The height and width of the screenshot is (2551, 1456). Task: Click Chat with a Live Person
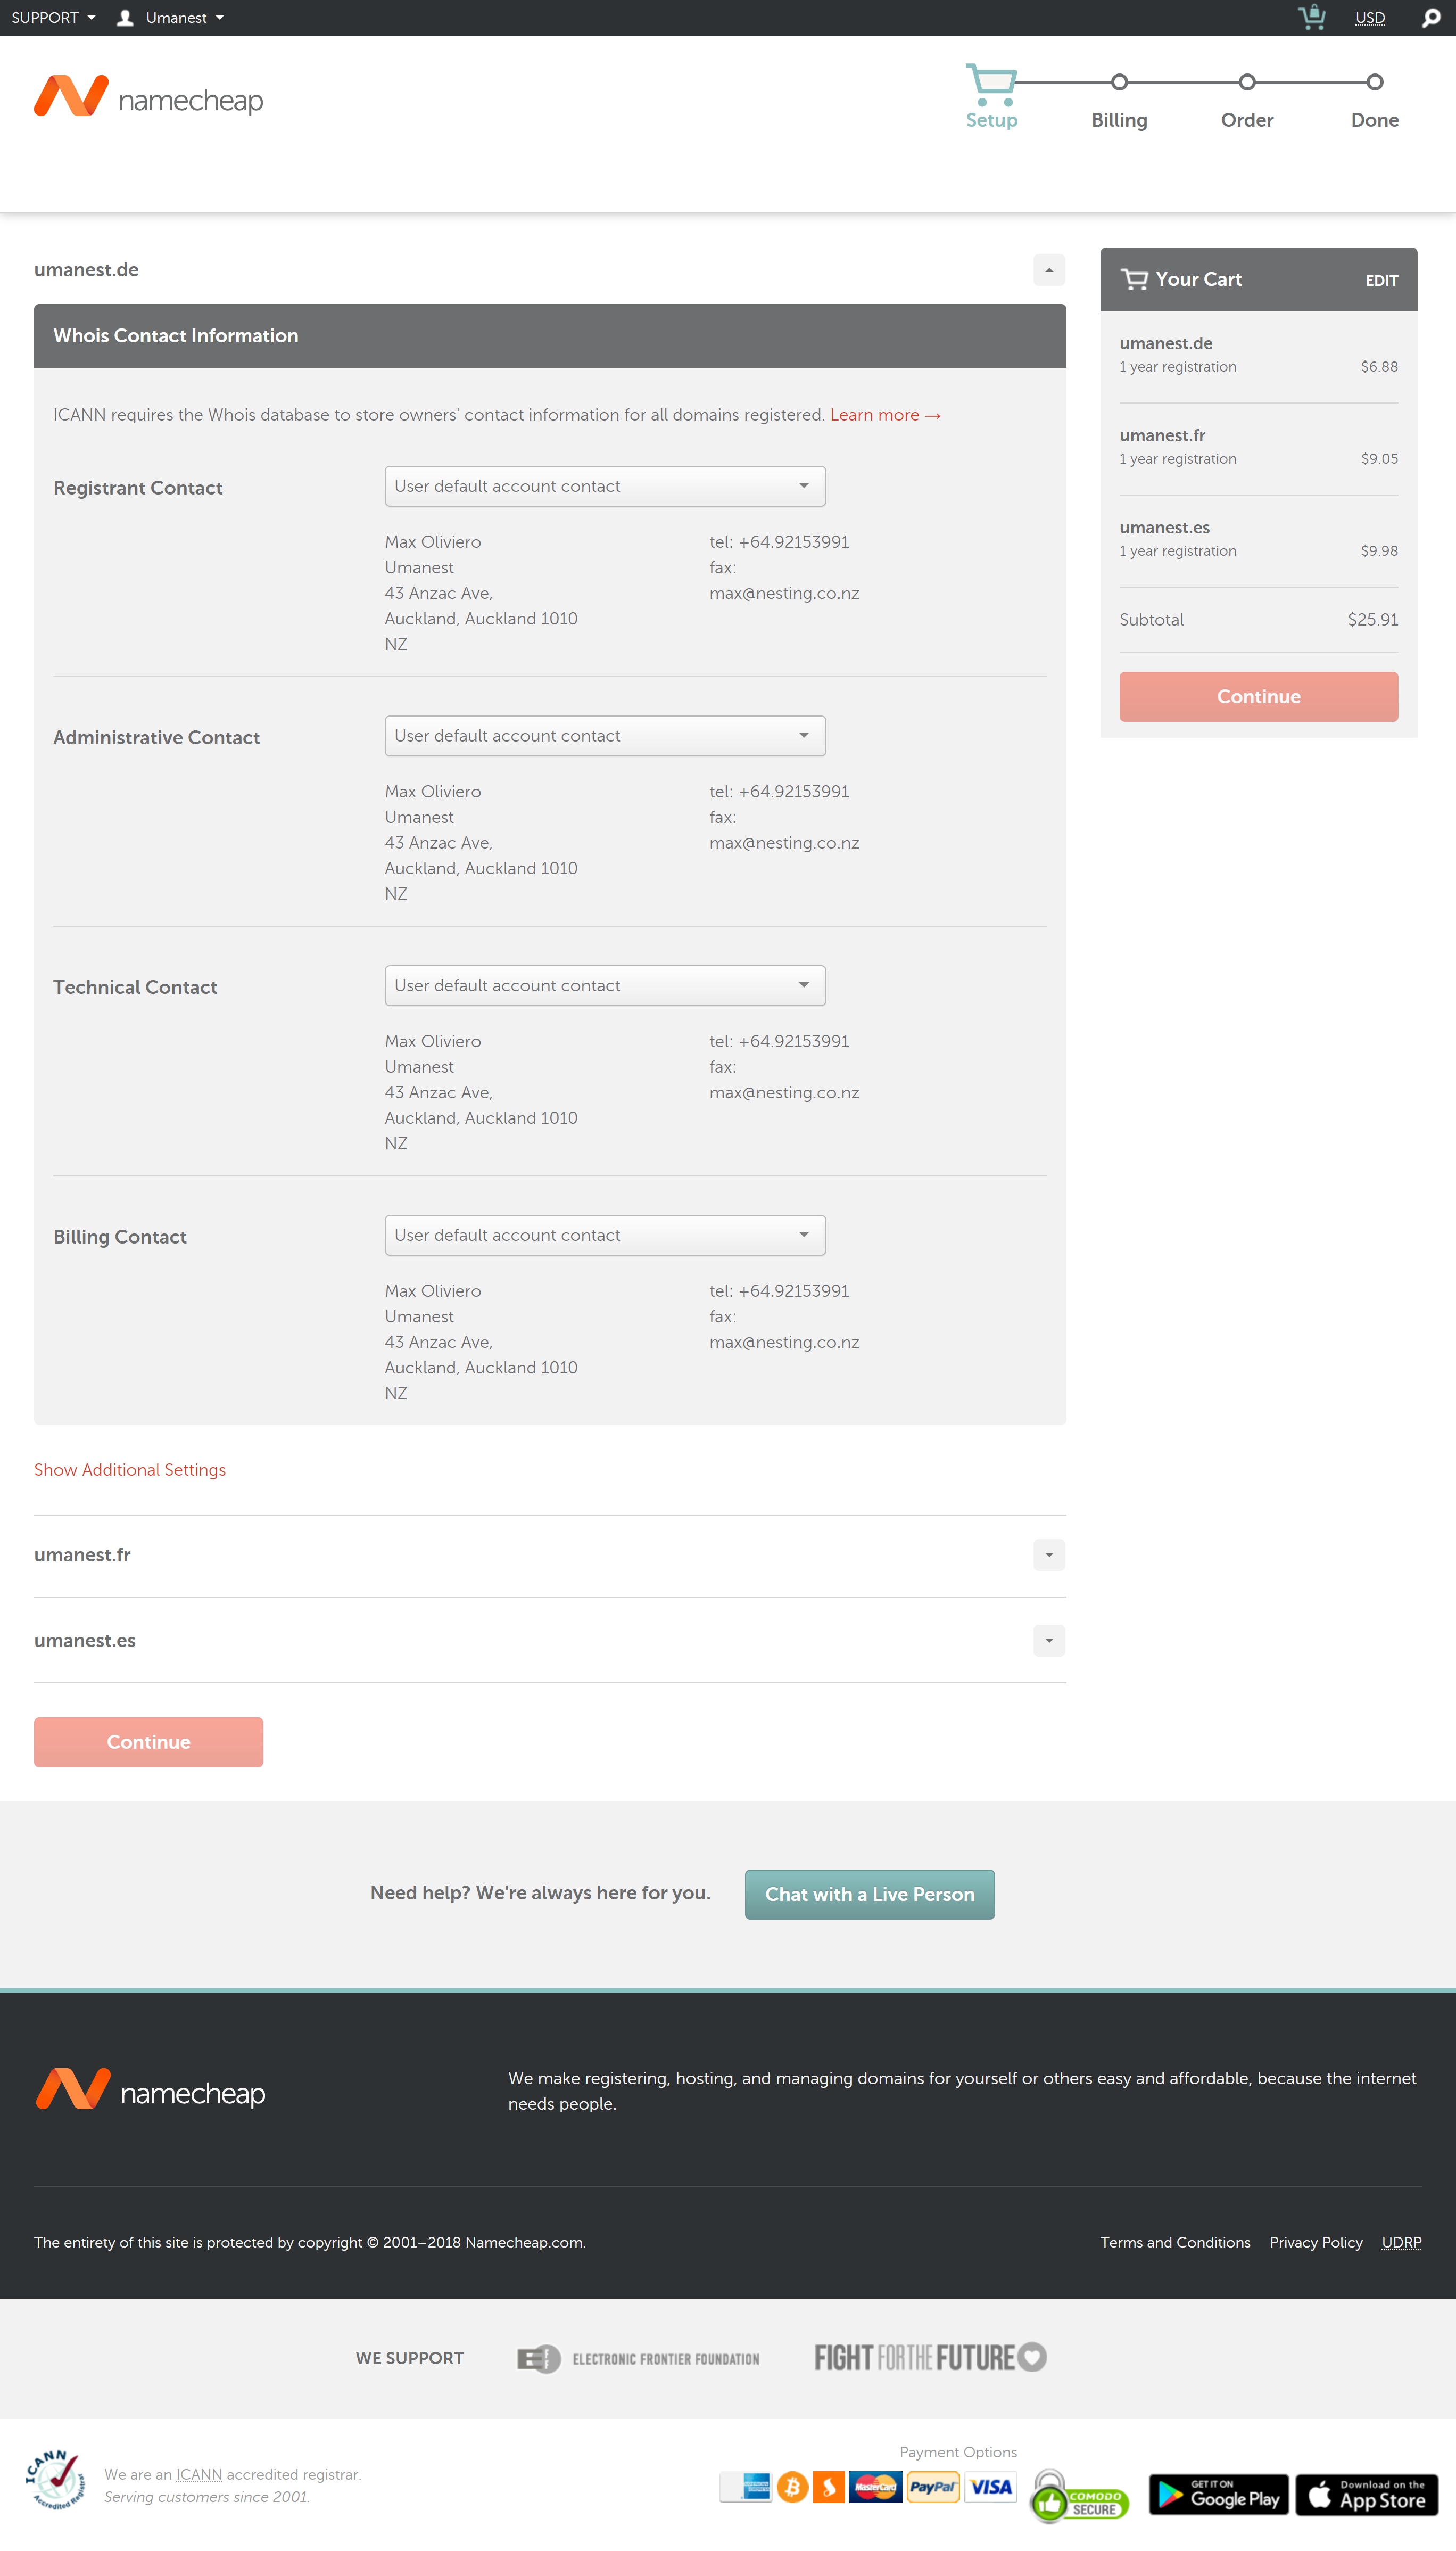pyautogui.click(x=869, y=1893)
